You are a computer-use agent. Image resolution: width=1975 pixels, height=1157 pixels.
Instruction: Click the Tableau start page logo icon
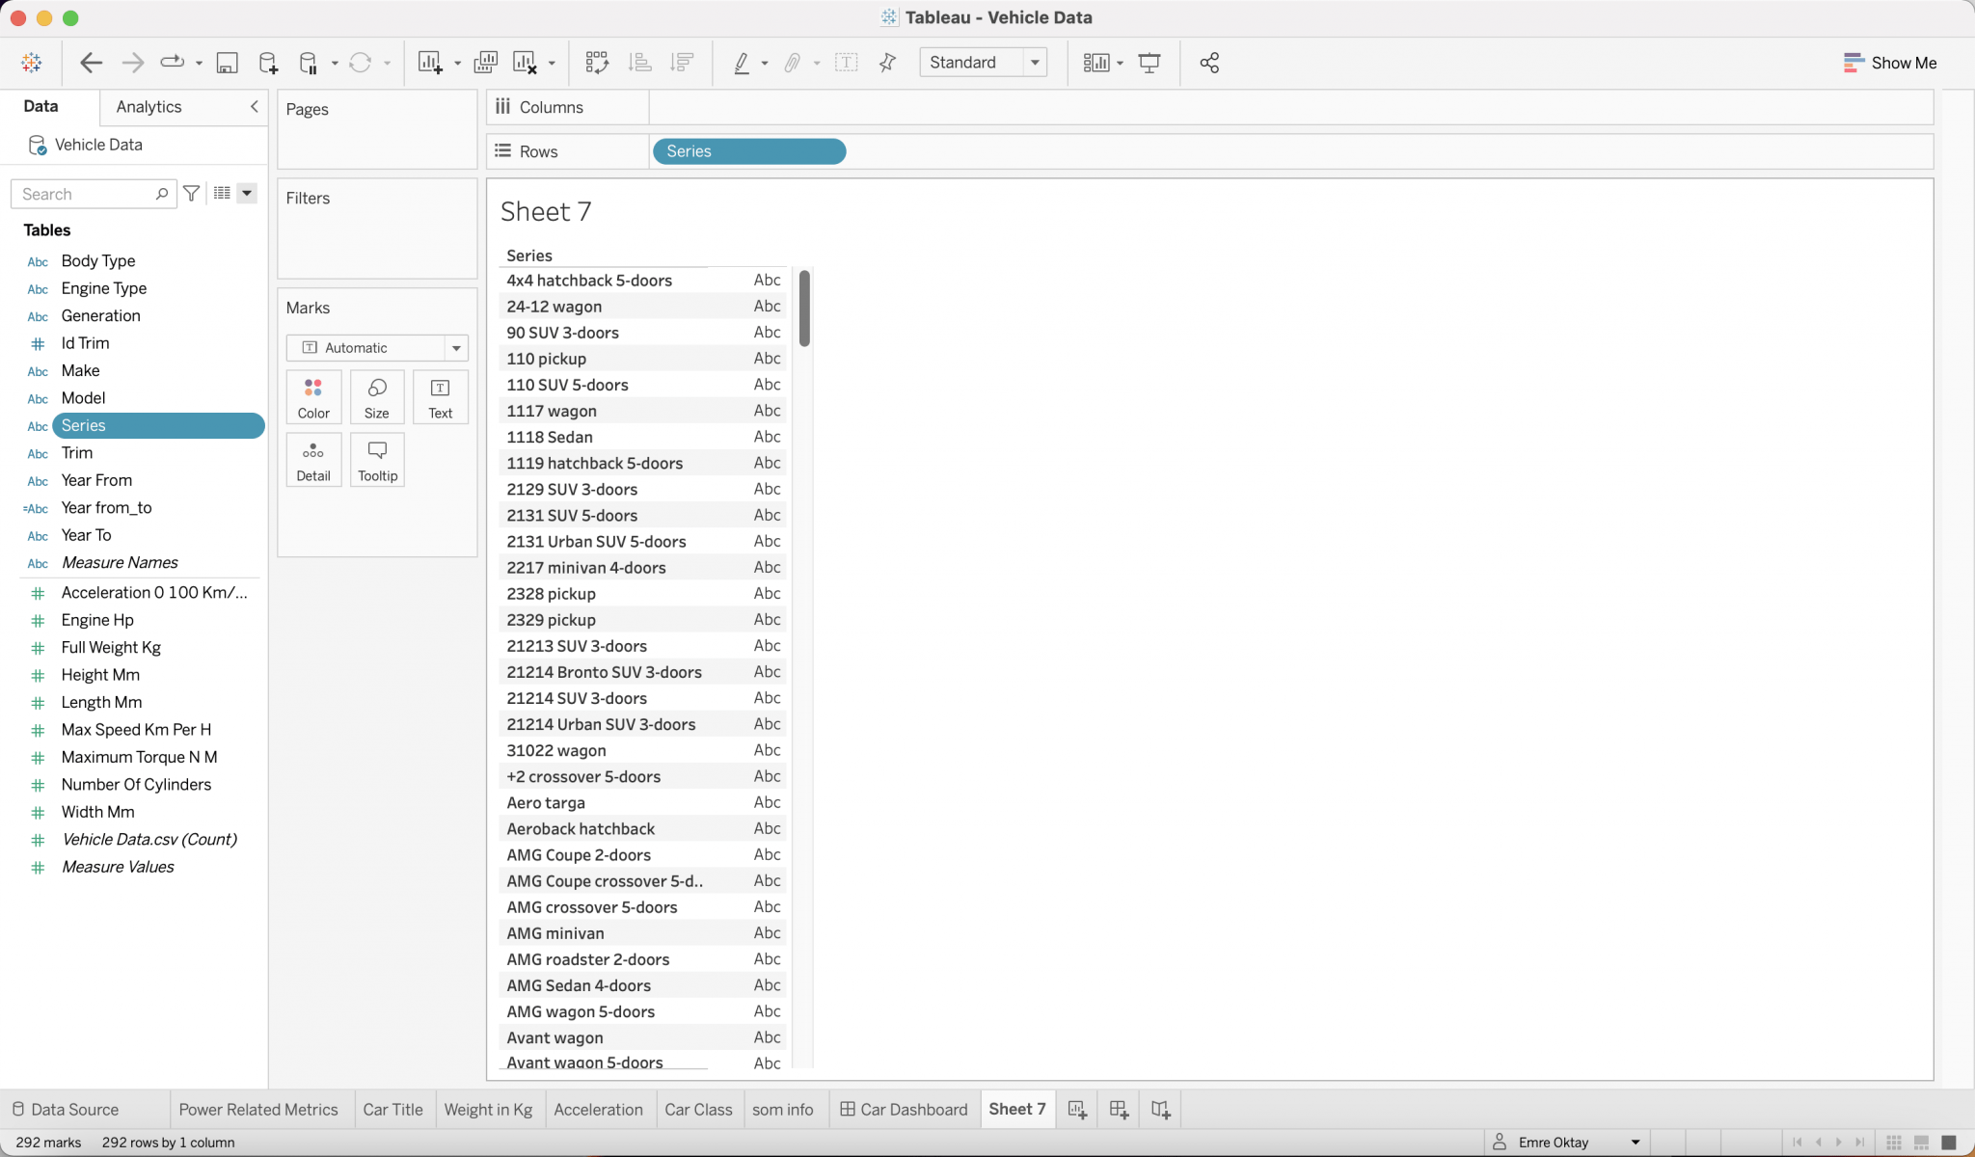31,63
